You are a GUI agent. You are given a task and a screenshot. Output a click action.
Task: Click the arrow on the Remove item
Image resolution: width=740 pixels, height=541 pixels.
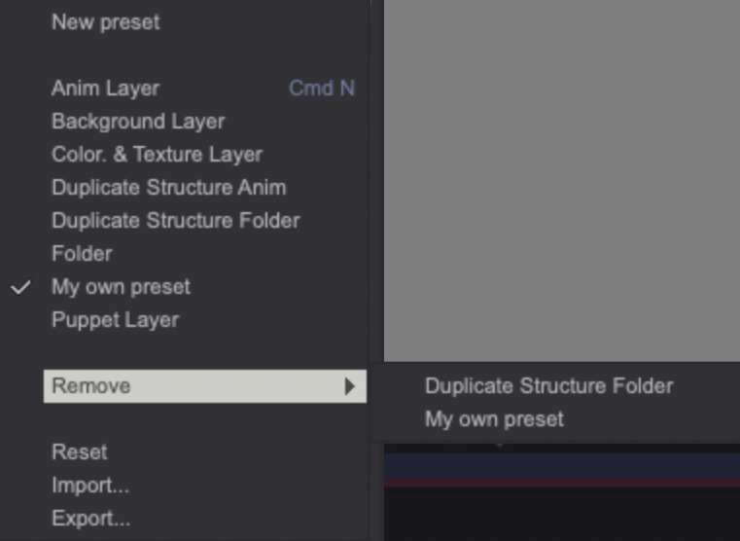[350, 386]
